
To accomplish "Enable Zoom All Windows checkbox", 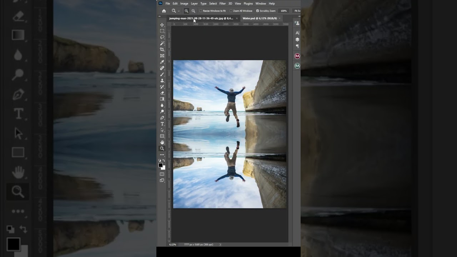I will [x=231, y=11].
